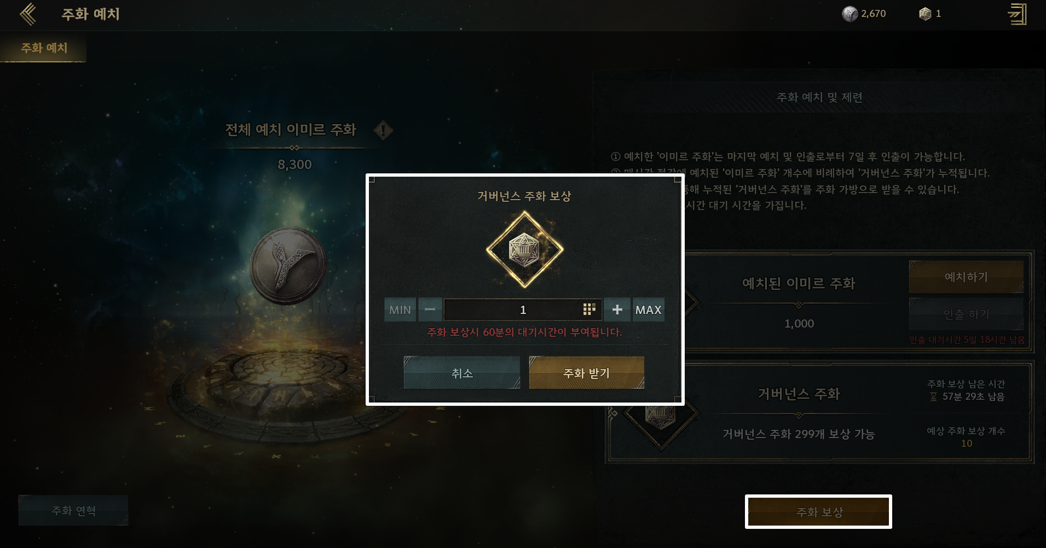Click the governance coin emblem in reward dialog

tap(524, 249)
